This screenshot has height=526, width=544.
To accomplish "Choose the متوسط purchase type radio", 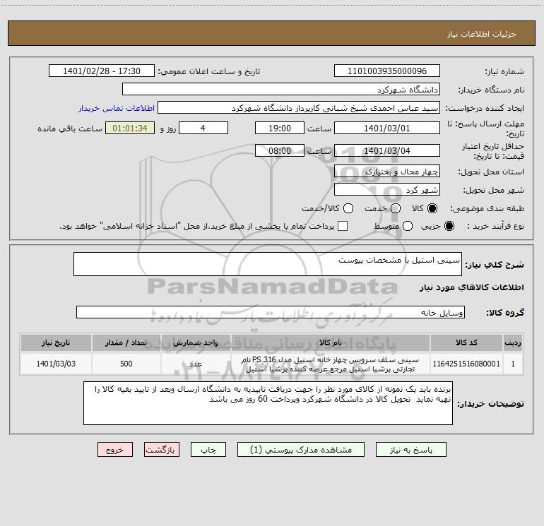I will pos(408,226).
